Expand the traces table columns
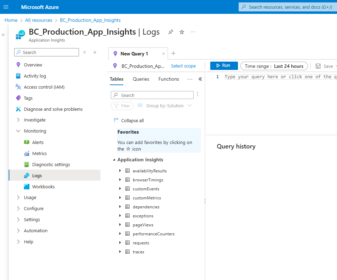This screenshot has height=280, width=337. tap(120, 251)
